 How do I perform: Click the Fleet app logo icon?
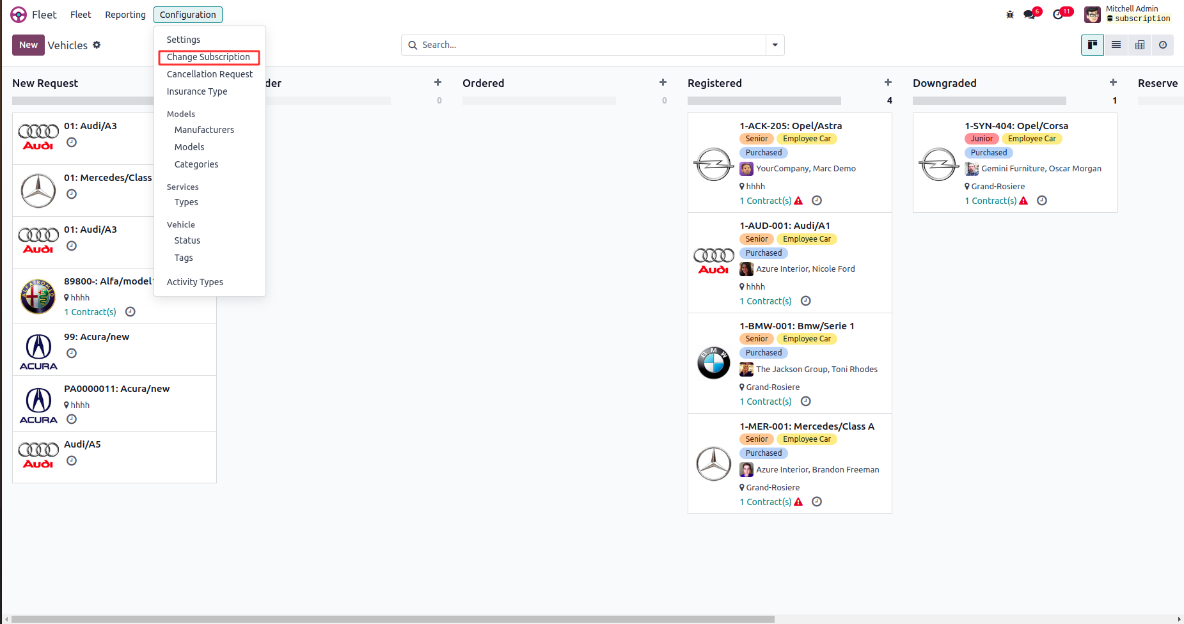pyautogui.click(x=19, y=15)
